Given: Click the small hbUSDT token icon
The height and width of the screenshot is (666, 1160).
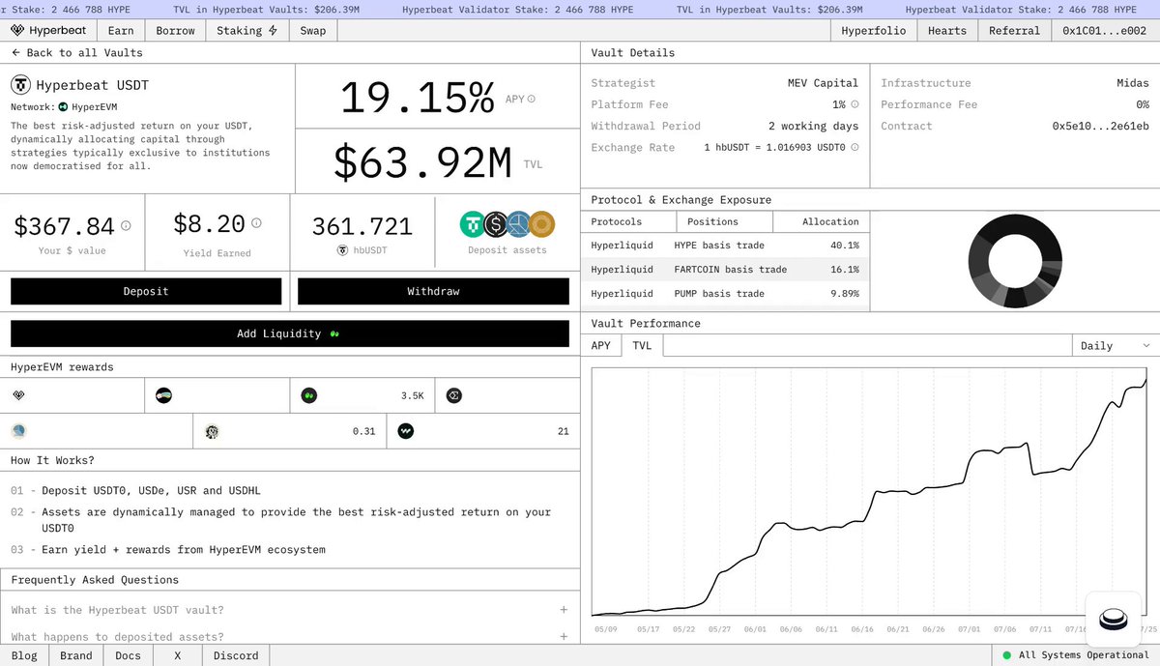Looking at the screenshot, I should (342, 250).
